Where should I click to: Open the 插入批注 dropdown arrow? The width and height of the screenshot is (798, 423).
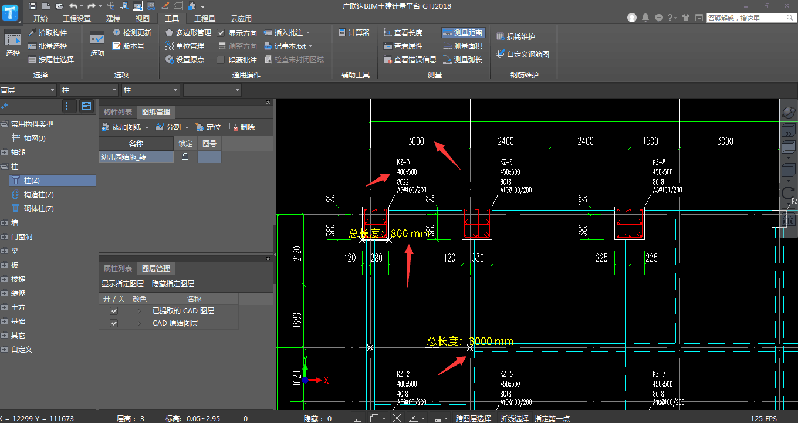[307, 33]
